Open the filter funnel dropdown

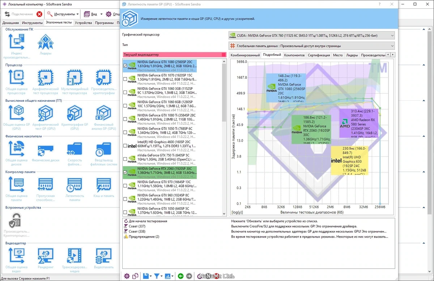[162, 277]
